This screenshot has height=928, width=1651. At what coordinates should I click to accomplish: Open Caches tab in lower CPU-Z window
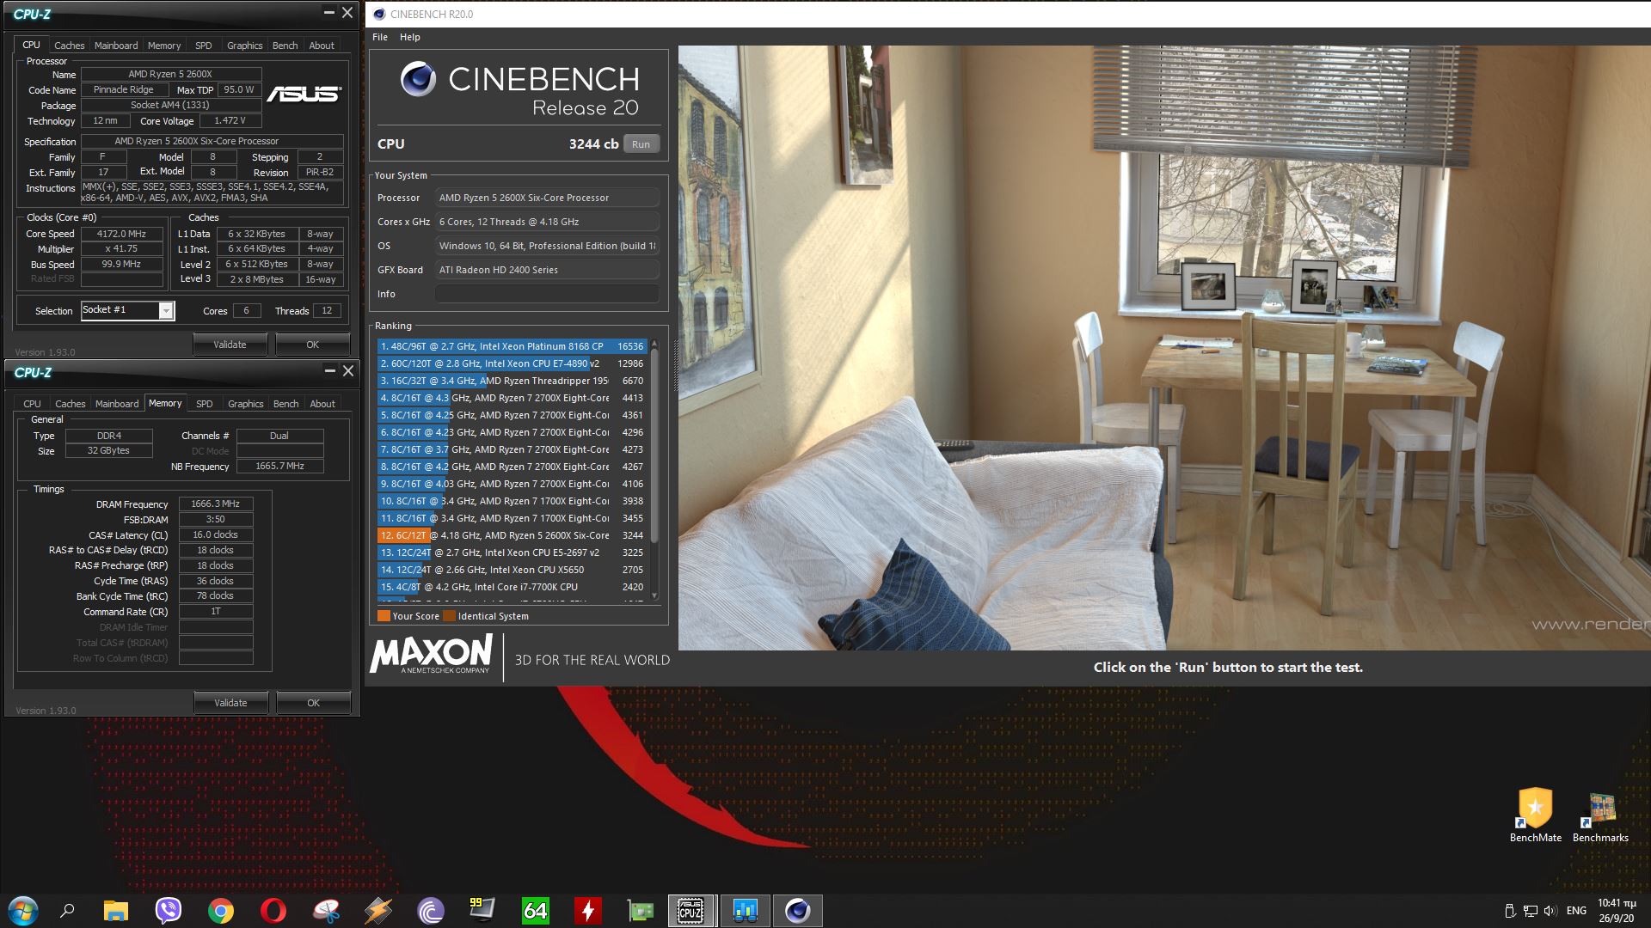[71, 404]
